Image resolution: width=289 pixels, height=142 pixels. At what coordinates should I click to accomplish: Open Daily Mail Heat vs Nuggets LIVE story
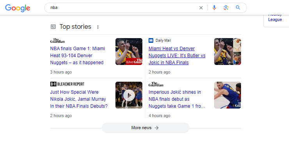177,56
